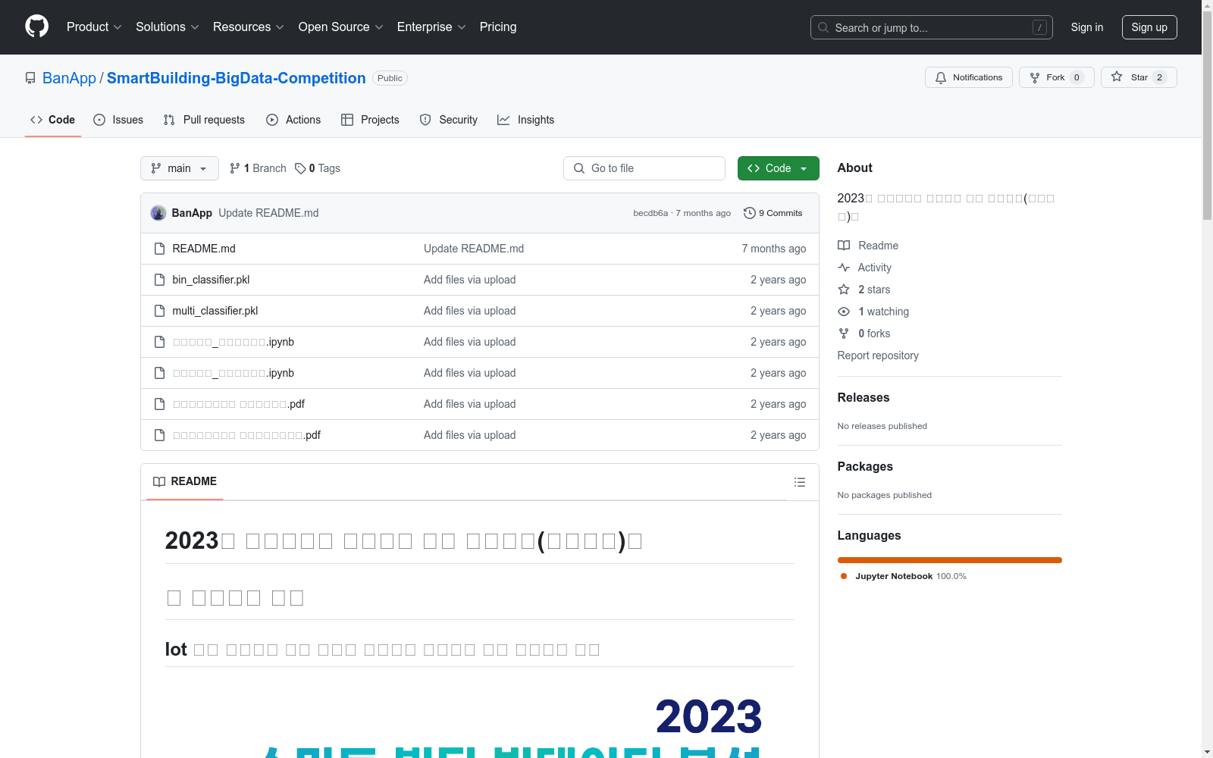Click the README book icon in README tab

click(x=159, y=481)
